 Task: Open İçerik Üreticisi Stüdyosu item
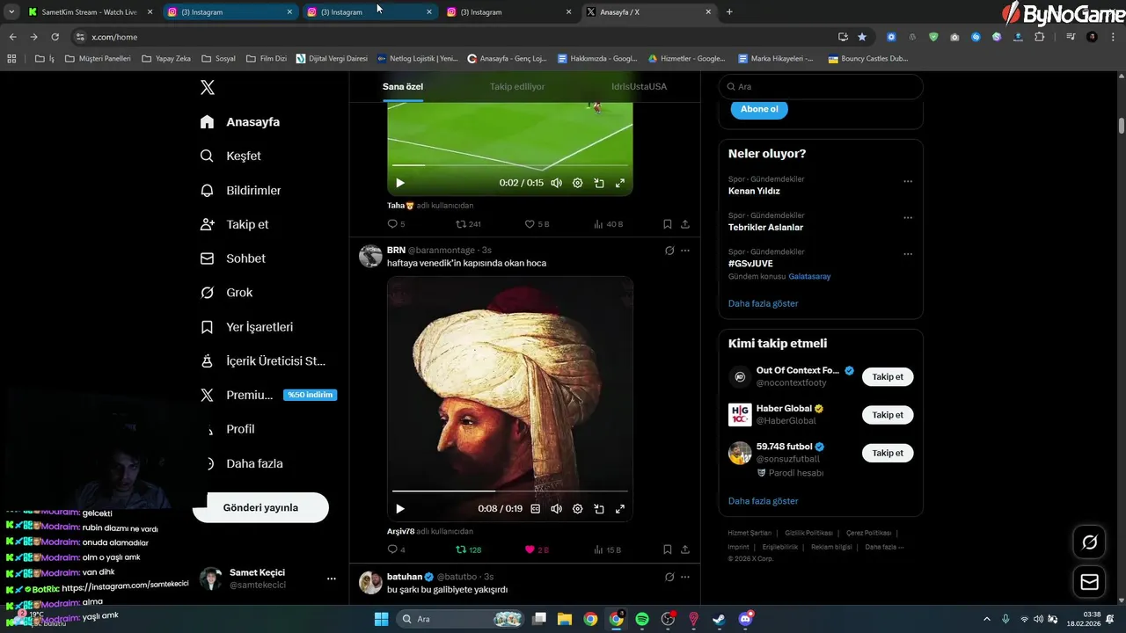coord(263,361)
